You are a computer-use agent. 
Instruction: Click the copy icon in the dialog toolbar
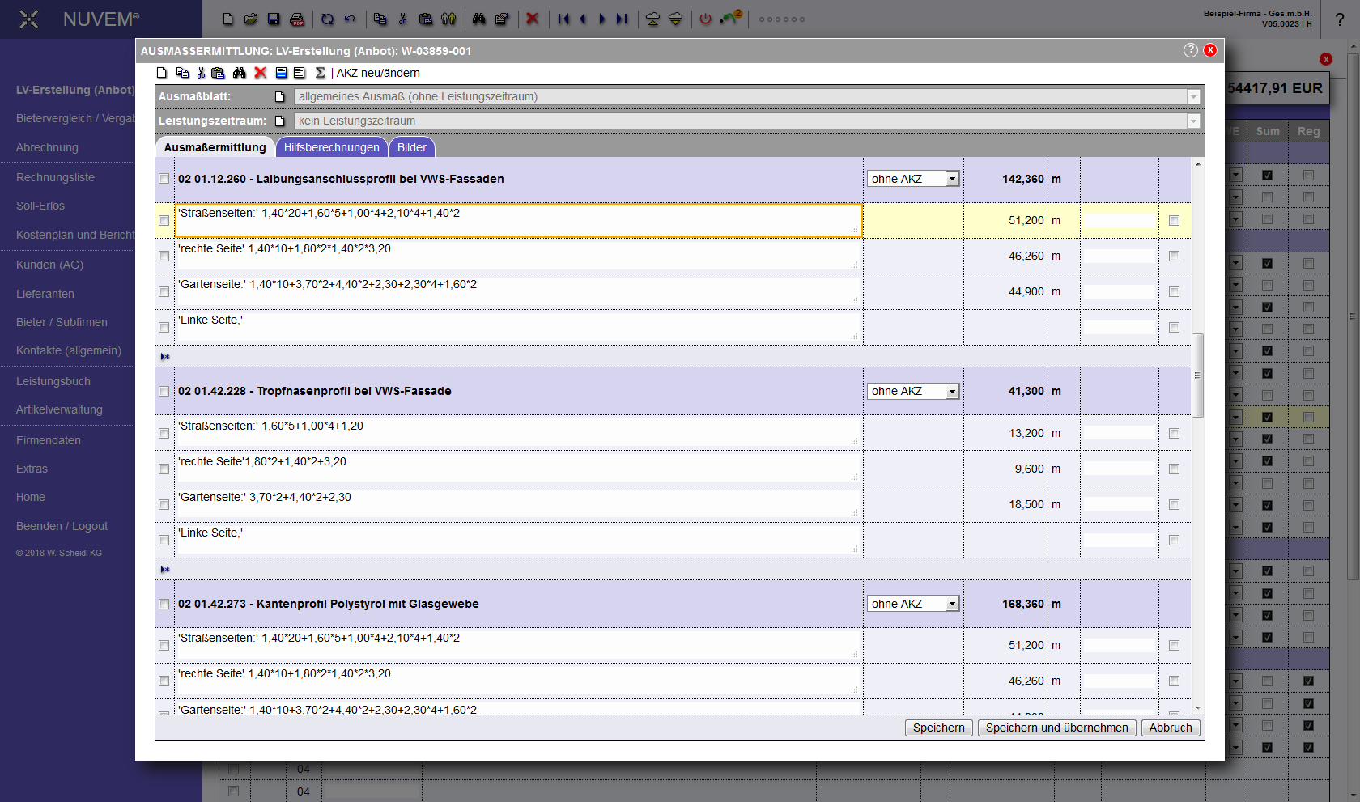coord(183,73)
